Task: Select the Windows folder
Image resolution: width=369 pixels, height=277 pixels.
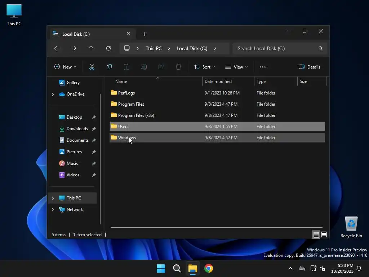Action: point(217,137)
